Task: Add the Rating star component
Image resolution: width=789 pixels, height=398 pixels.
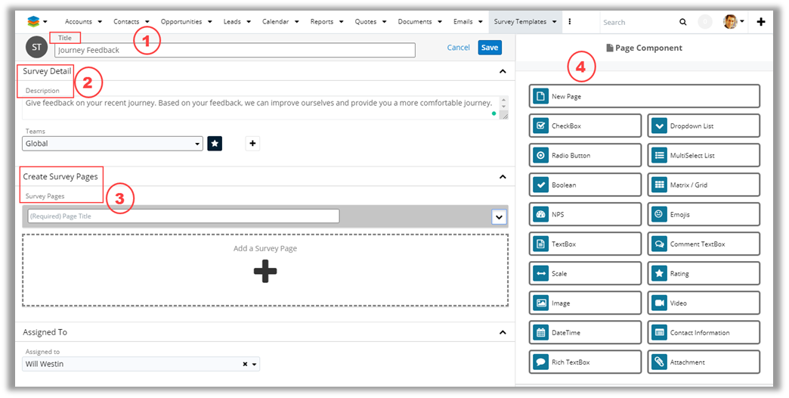Action: 658,274
